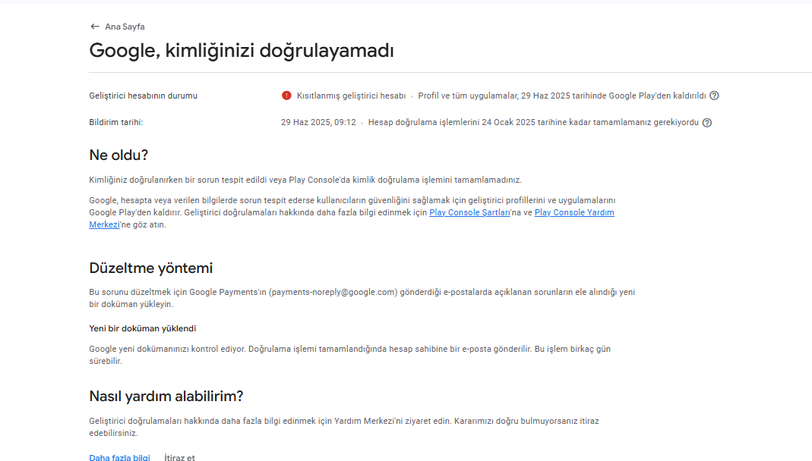Open help icon after Google Play'den kaldırıldı

(714, 96)
